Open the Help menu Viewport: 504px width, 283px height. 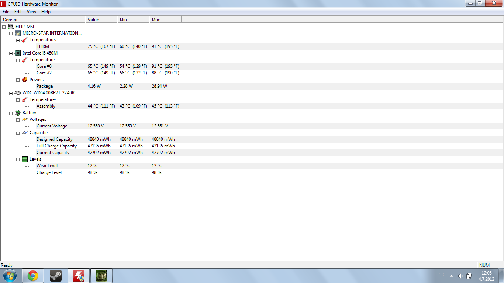(46, 12)
